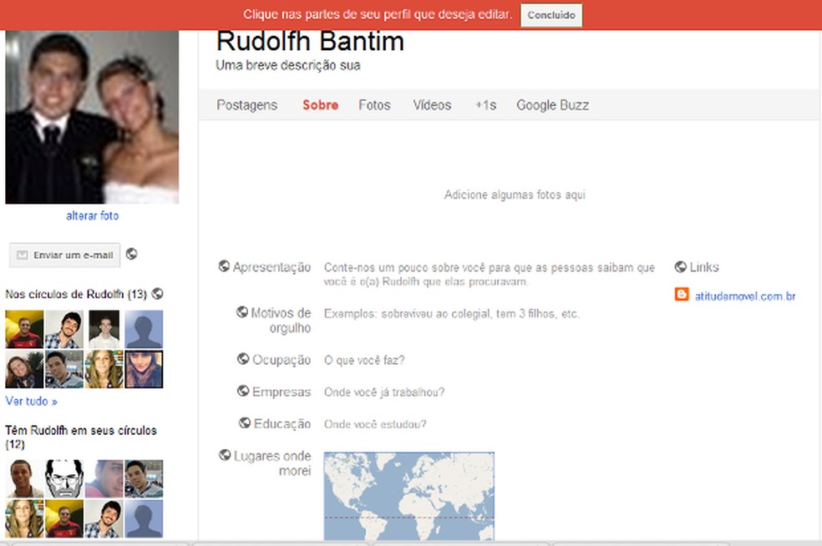Open the Google Buzz tab
The image size is (822, 546).
point(552,105)
